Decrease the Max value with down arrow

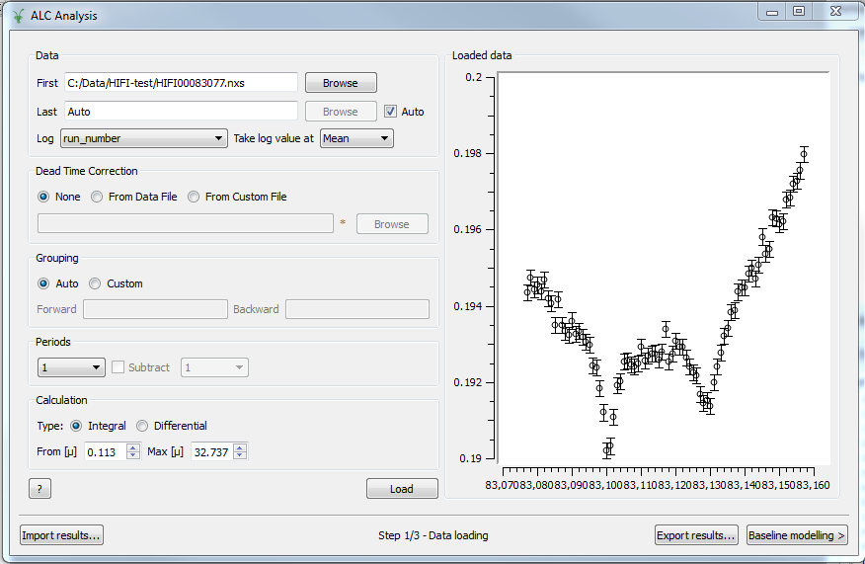(240, 455)
